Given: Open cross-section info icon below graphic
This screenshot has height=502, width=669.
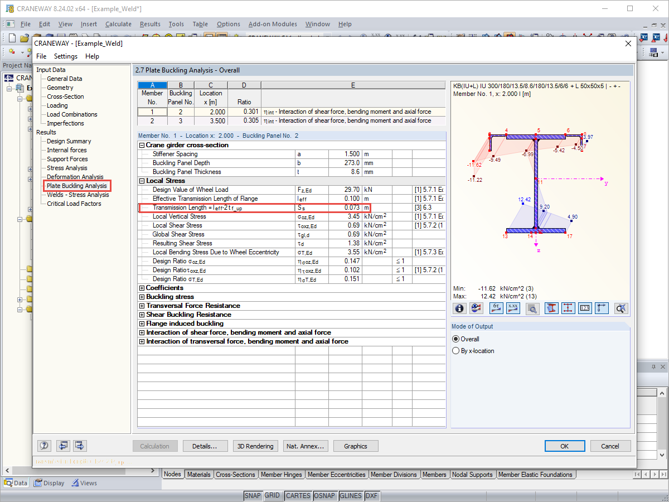Looking at the screenshot, I should (460, 308).
